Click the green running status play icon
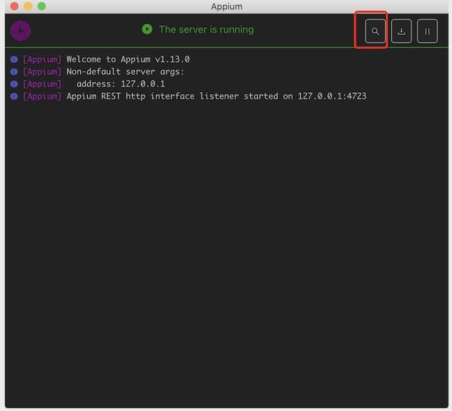 [x=147, y=29]
